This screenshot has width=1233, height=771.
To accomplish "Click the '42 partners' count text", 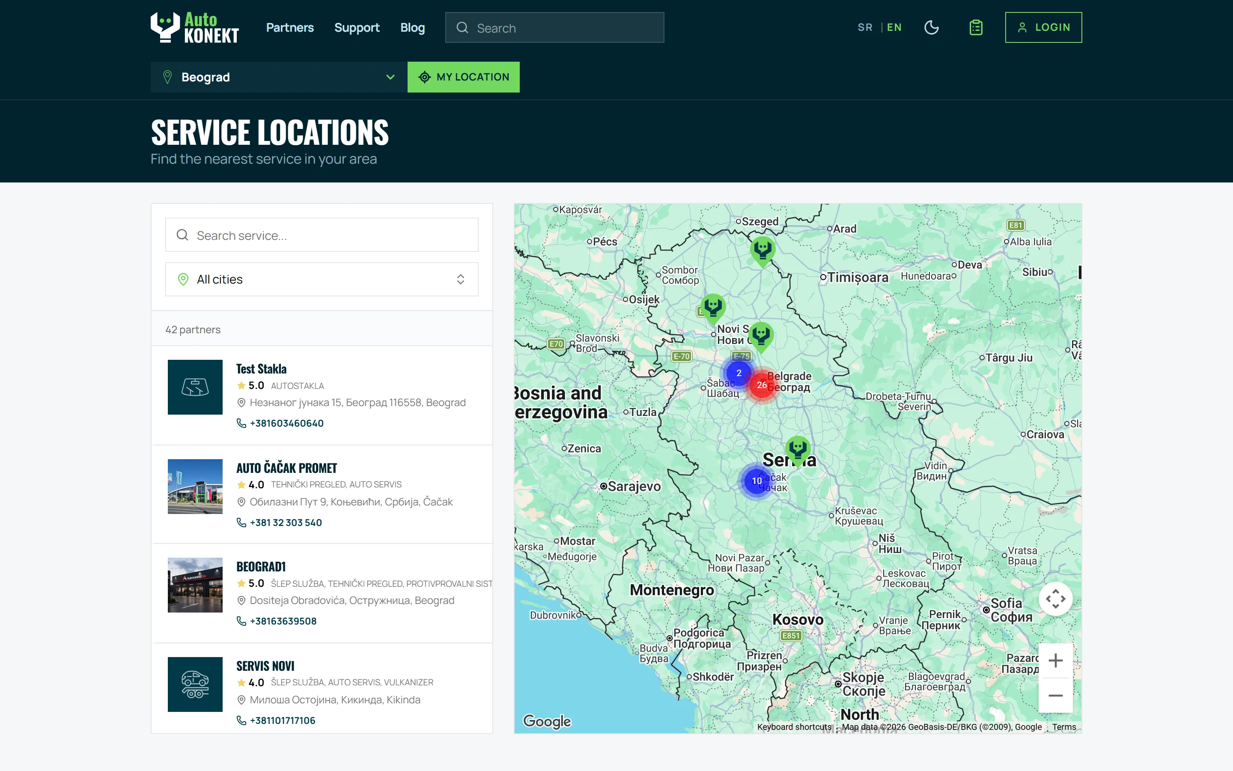I will point(193,329).
